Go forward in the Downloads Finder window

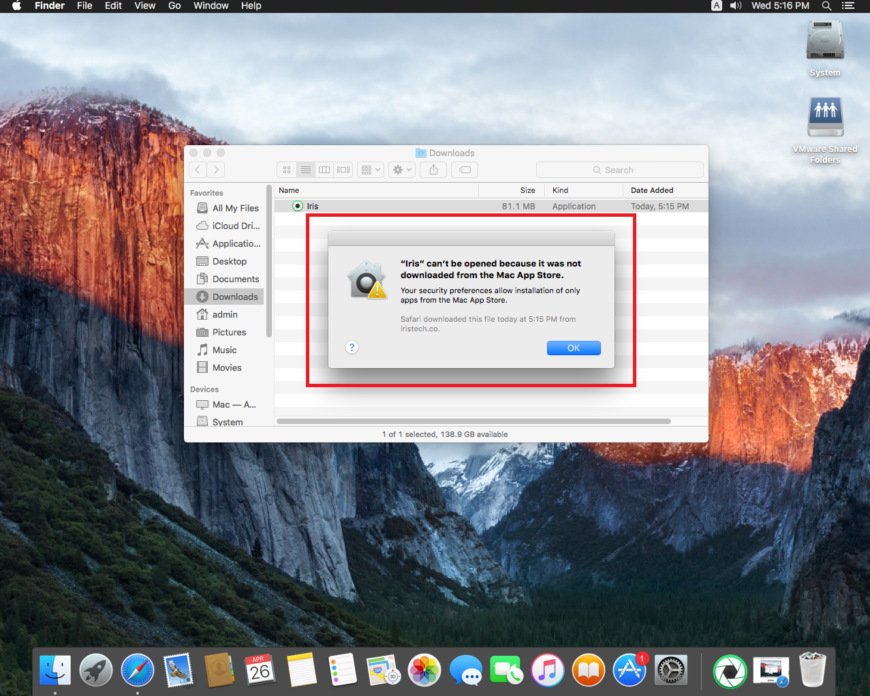coord(216,170)
